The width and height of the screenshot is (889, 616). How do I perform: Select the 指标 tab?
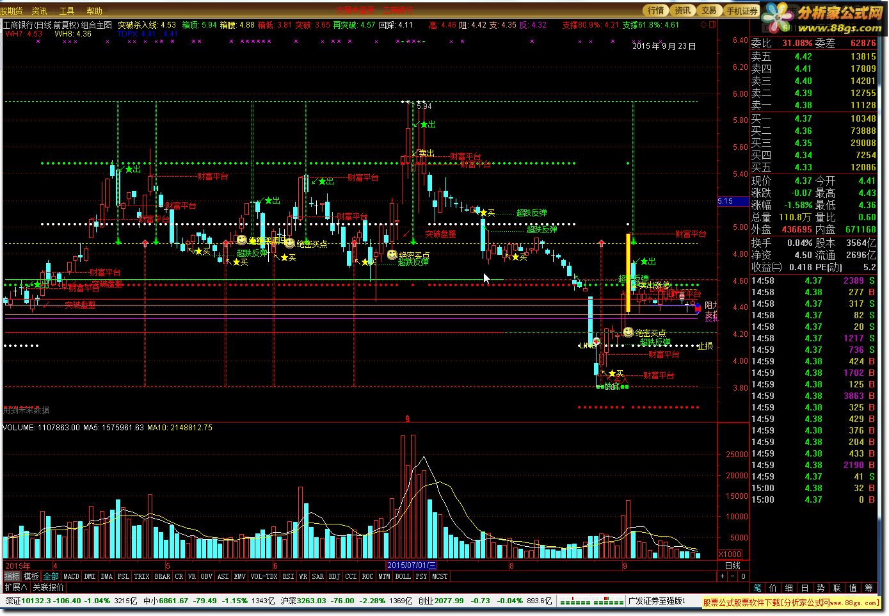(12, 576)
